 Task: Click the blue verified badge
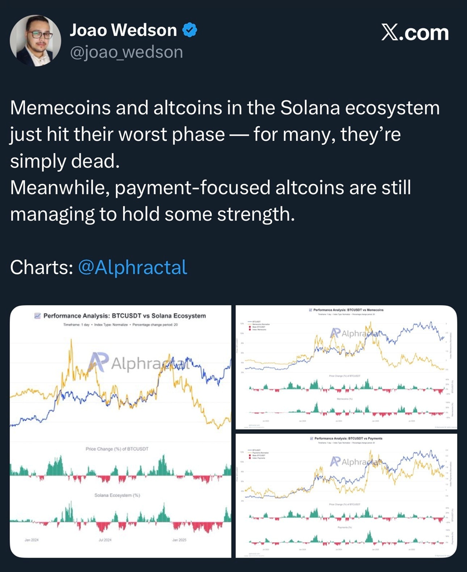[x=190, y=31]
